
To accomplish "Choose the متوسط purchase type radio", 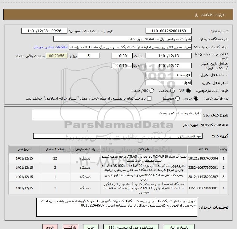I will pyautogui.click(x=178, y=98).
